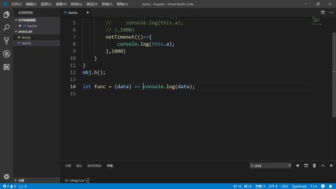Open the Go menu (转到)
The width and height of the screenshot is (336, 189).
77,4
